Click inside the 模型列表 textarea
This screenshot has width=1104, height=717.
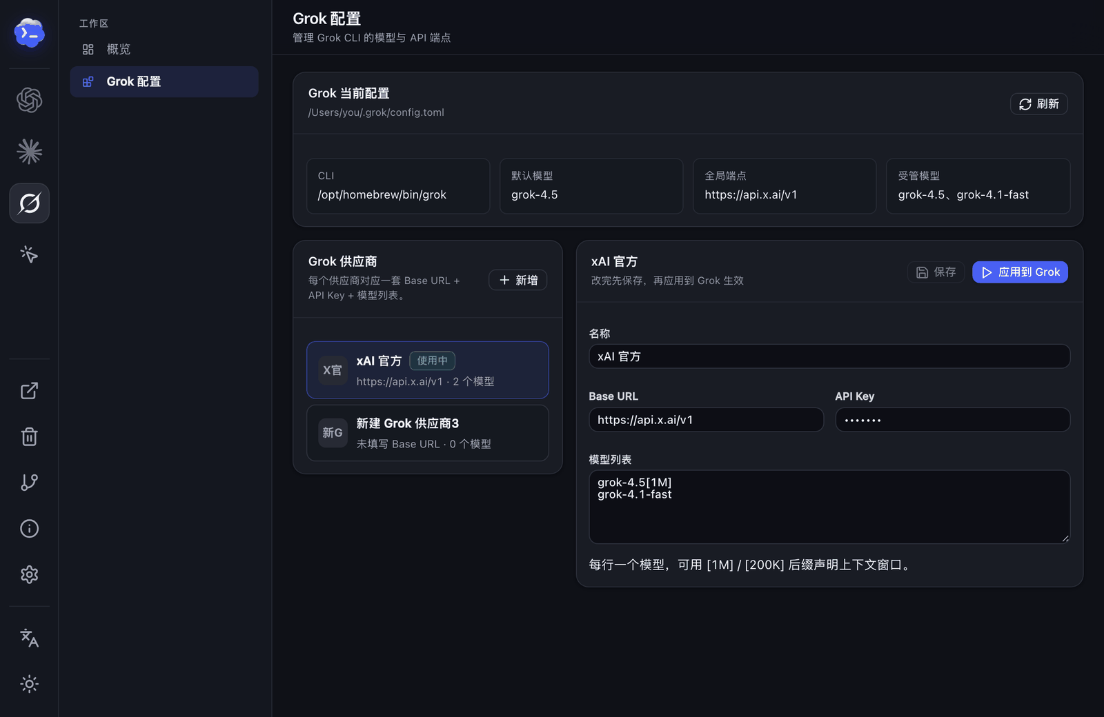829,507
